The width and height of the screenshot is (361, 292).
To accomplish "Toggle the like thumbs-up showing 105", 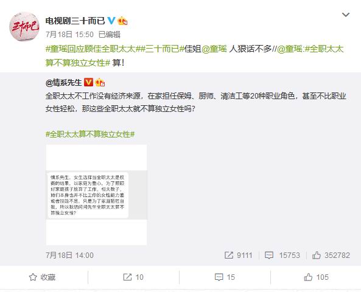I will pyautogui.click(x=317, y=277).
